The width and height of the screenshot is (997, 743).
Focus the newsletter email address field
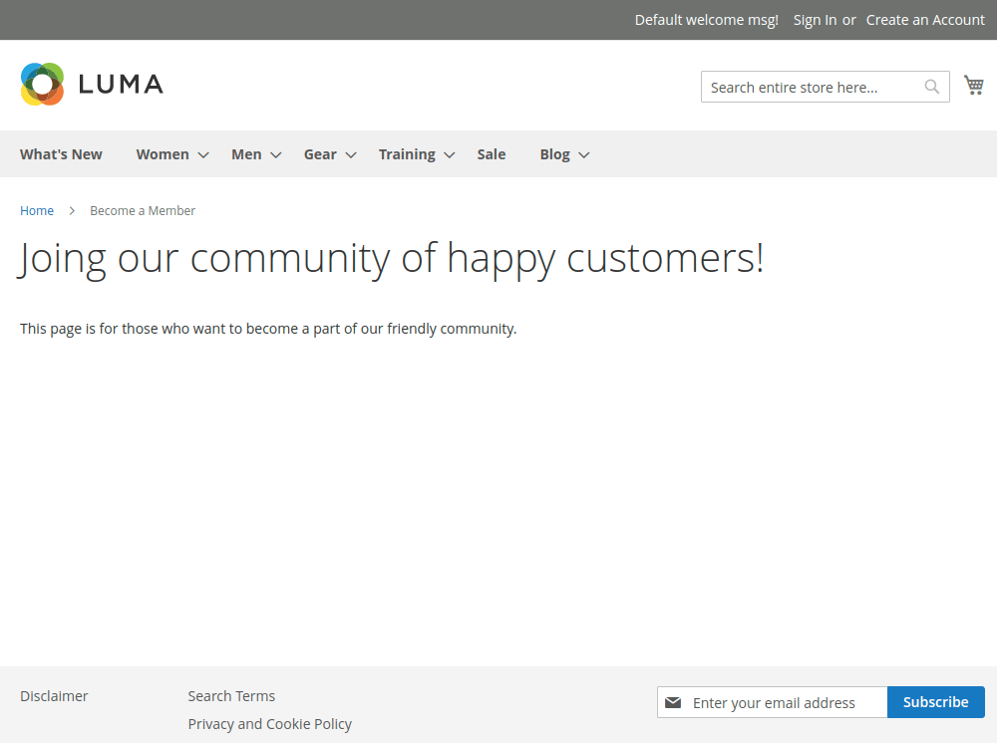coord(773,702)
